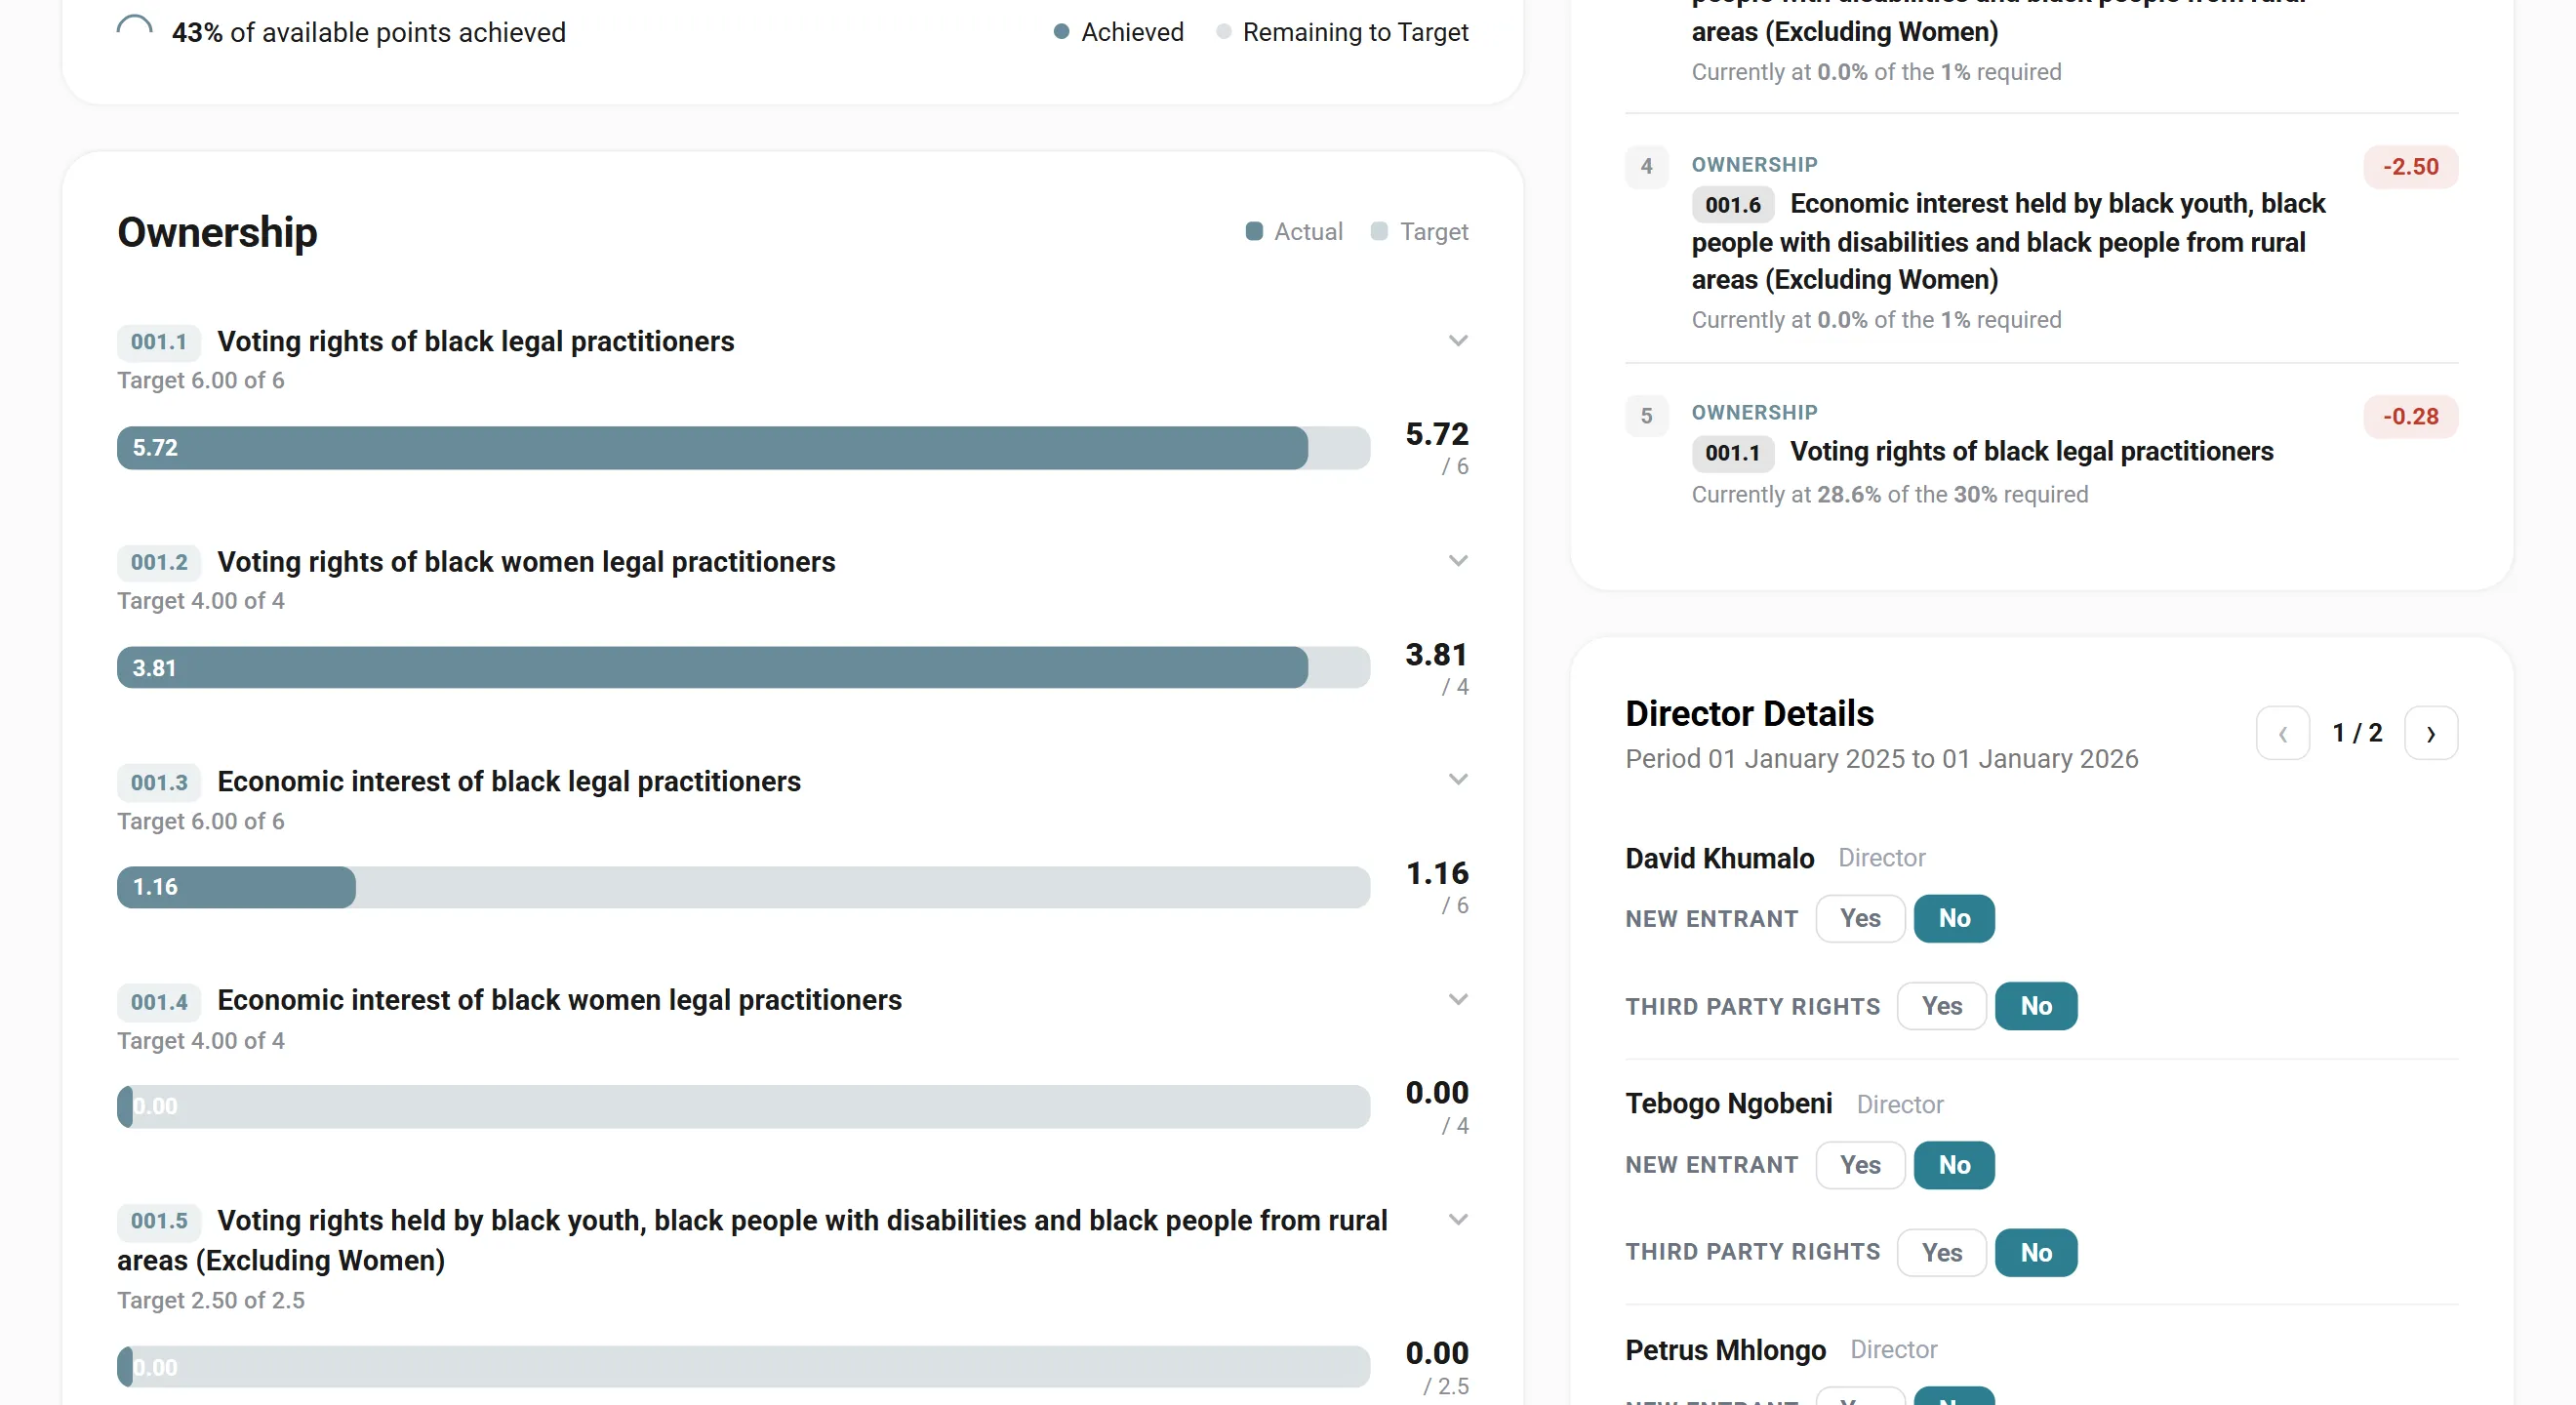
Task: Click rank number 5 badge in gap list
Action: (x=1646, y=416)
